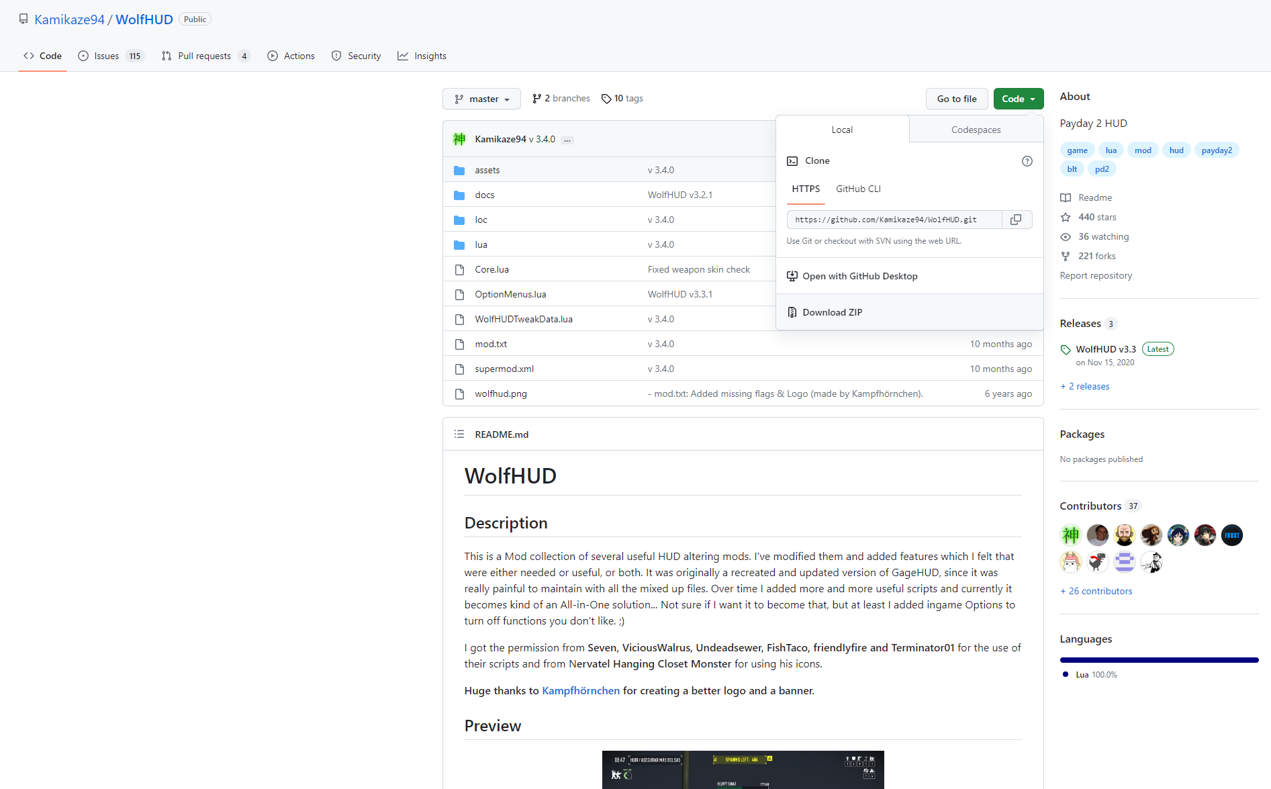This screenshot has width=1271, height=789.
Task: Select the game topic tag
Action: 1077,150
